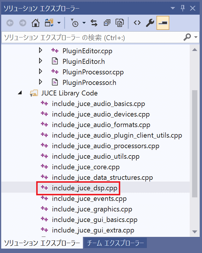This screenshot has width=202, height=253.
Task: Click the Back navigation arrow icon
Action: coord(10,23)
